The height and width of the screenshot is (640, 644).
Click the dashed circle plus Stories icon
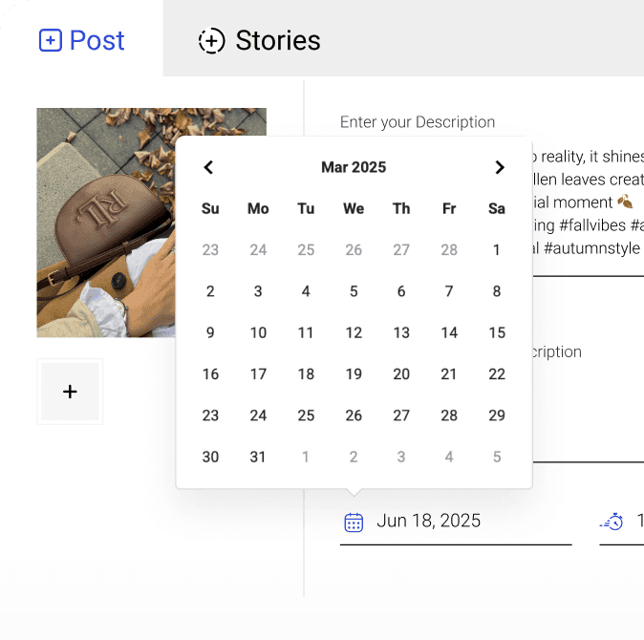pyautogui.click(x=211, y=41)
